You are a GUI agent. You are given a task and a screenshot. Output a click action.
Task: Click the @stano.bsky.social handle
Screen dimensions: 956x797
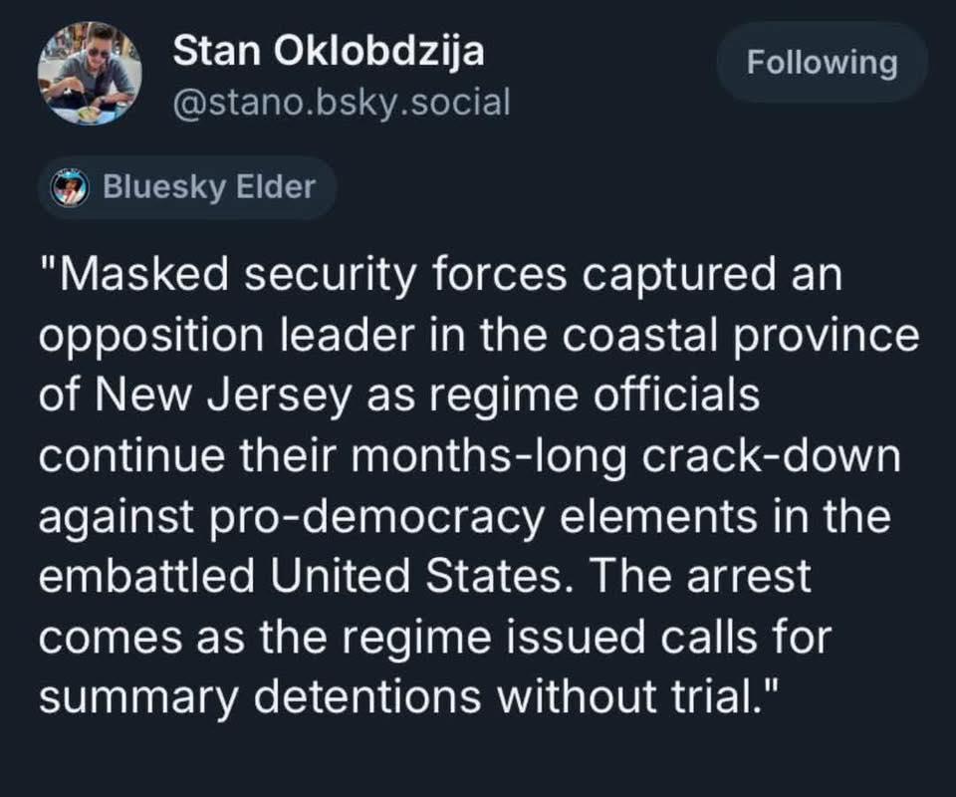[x=342, y=101]
